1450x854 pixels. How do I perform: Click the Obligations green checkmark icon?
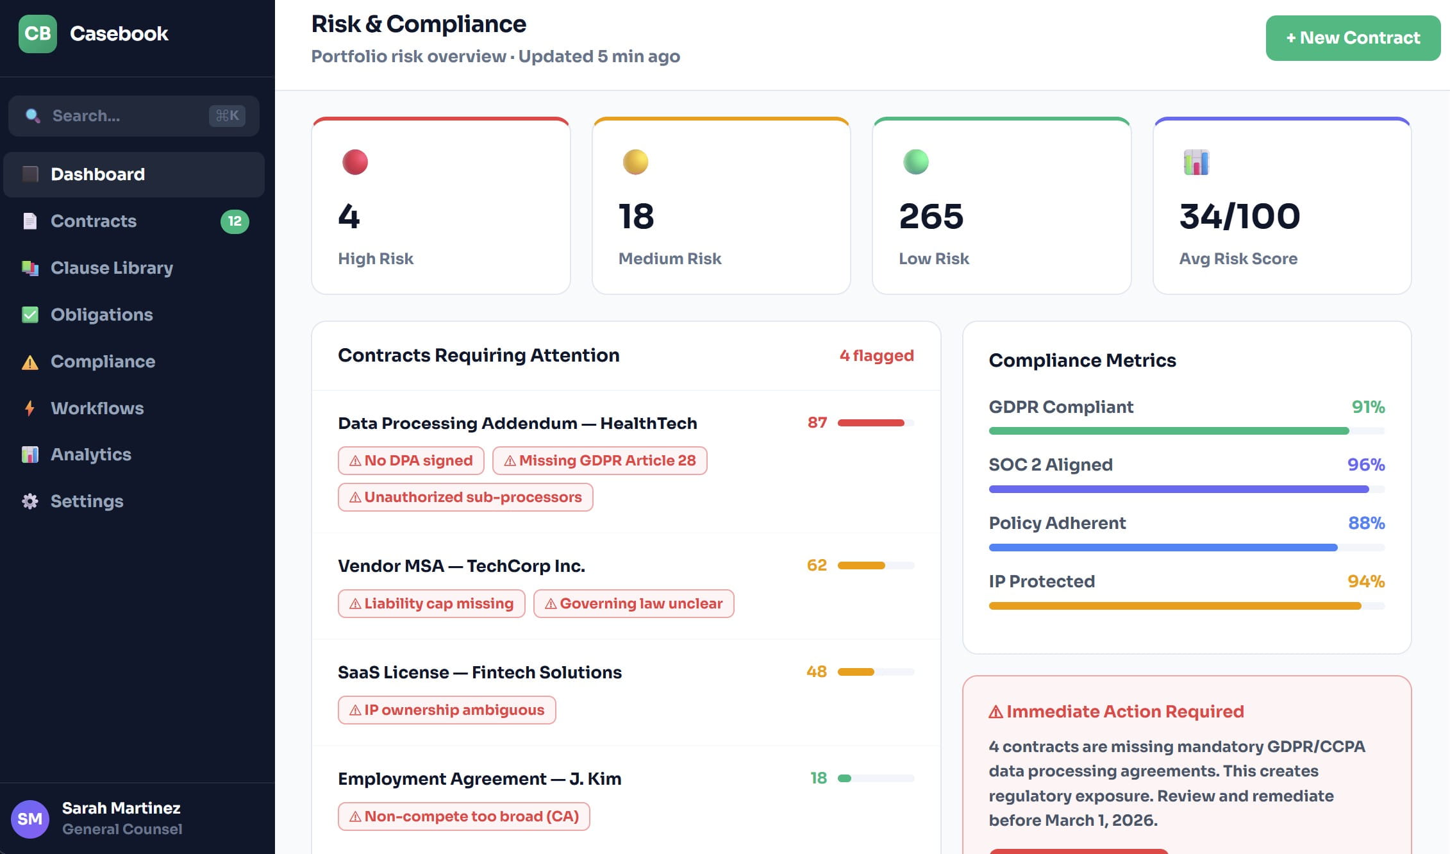29,315
